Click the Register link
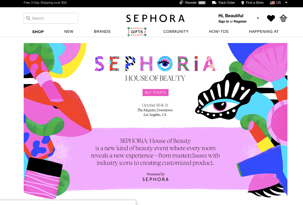This screenshot has height=205, width=303. click(240, 22)
